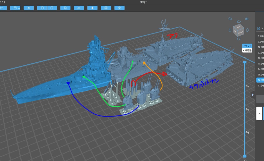
Task: Jump to the ½ mark on the layer slider
Action: pyautogui.click(x=247, y=109)
